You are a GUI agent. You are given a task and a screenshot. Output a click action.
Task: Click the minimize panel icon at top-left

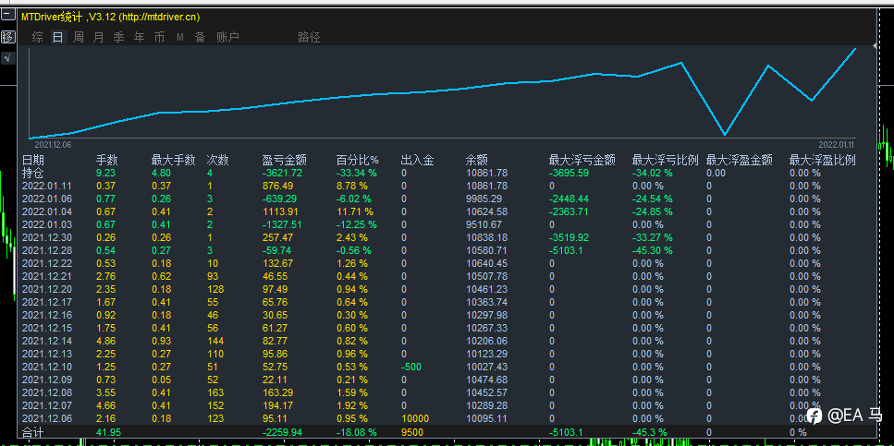(x=8, y=16)
